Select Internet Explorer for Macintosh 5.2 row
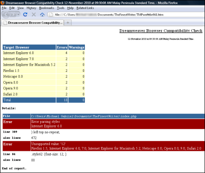Screen dimensions: 205x173 pos(29,65)
